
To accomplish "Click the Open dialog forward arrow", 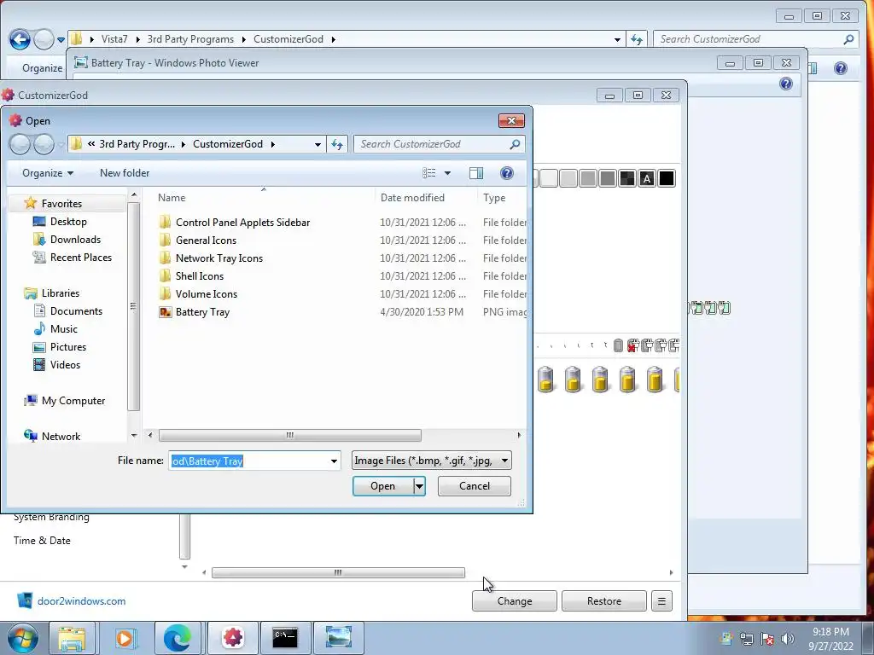I will (44, 144).
